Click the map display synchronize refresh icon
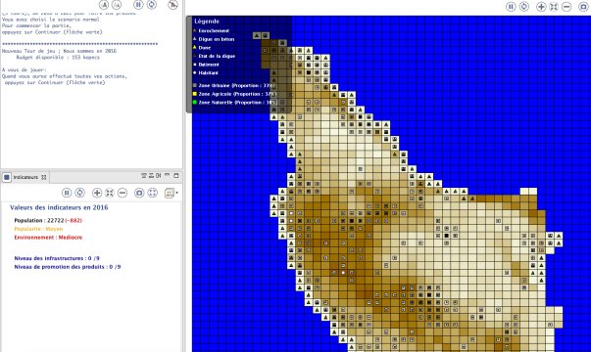This screenshot has height=352, width=591. point(524,7)
